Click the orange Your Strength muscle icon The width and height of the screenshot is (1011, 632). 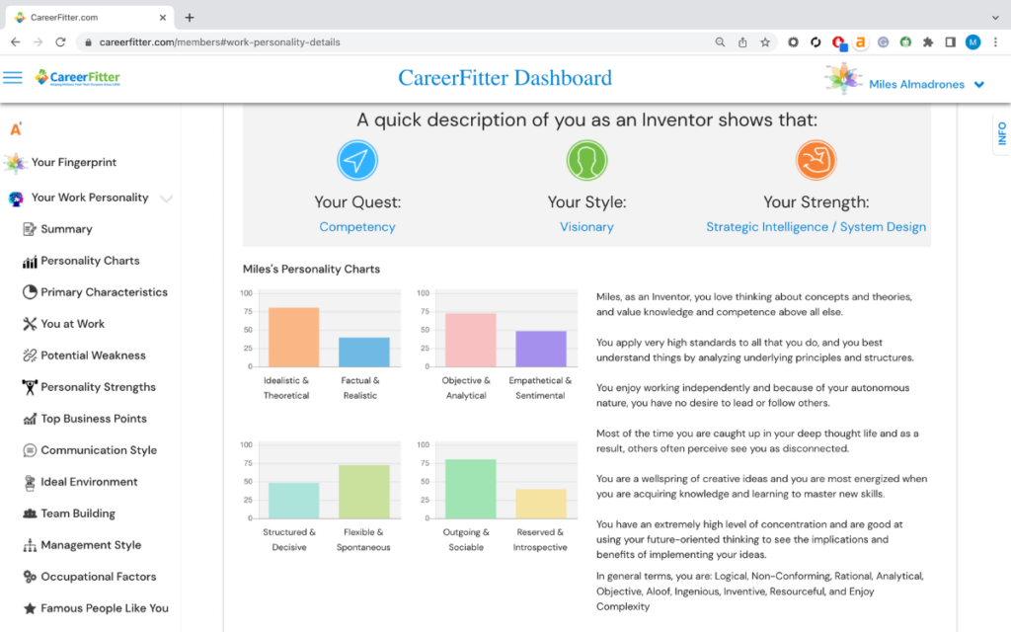pos(816,161)
